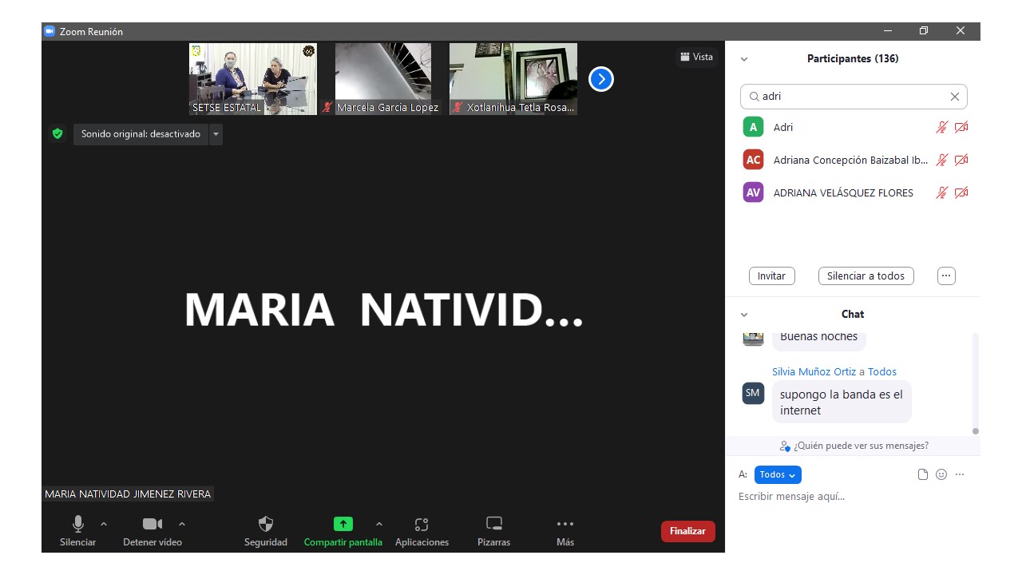Open participants more options ellipsis
The width and height of the screenshot is (1022, 575).
pos(946,276)
